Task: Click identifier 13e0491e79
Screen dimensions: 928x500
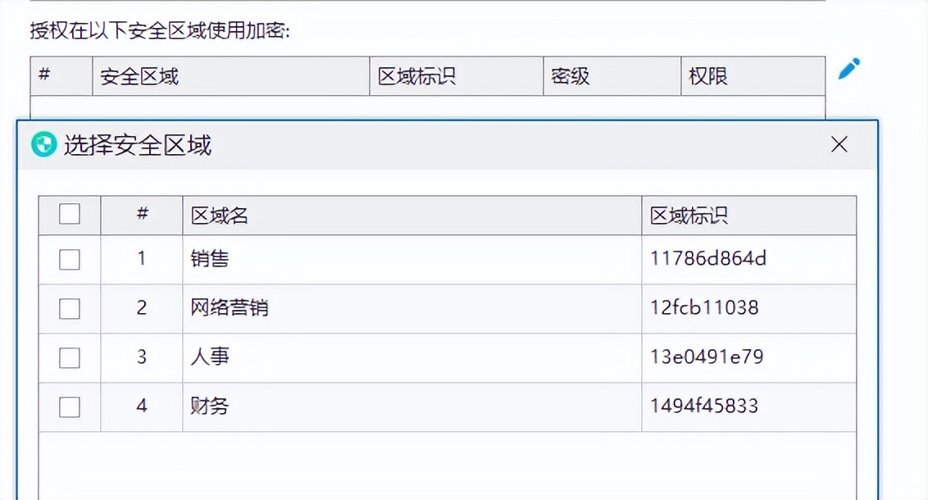Action: click(707, 357)
